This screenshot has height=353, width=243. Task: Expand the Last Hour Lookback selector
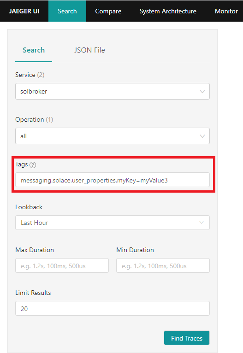coord(113,223)
